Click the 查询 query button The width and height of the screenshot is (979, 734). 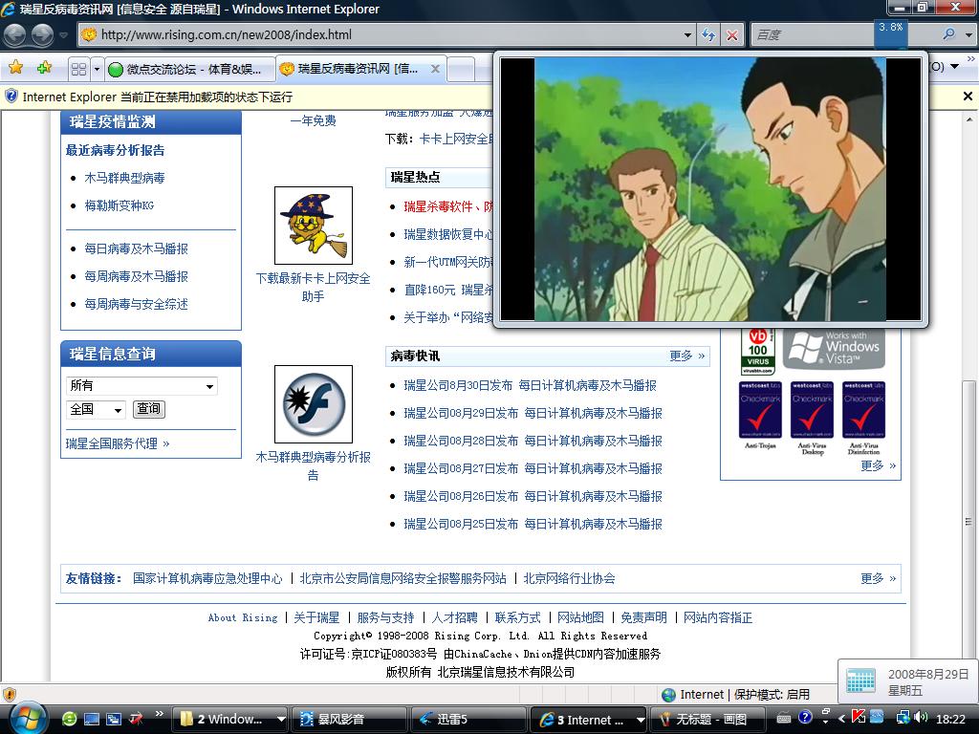(x=148, y=409)
